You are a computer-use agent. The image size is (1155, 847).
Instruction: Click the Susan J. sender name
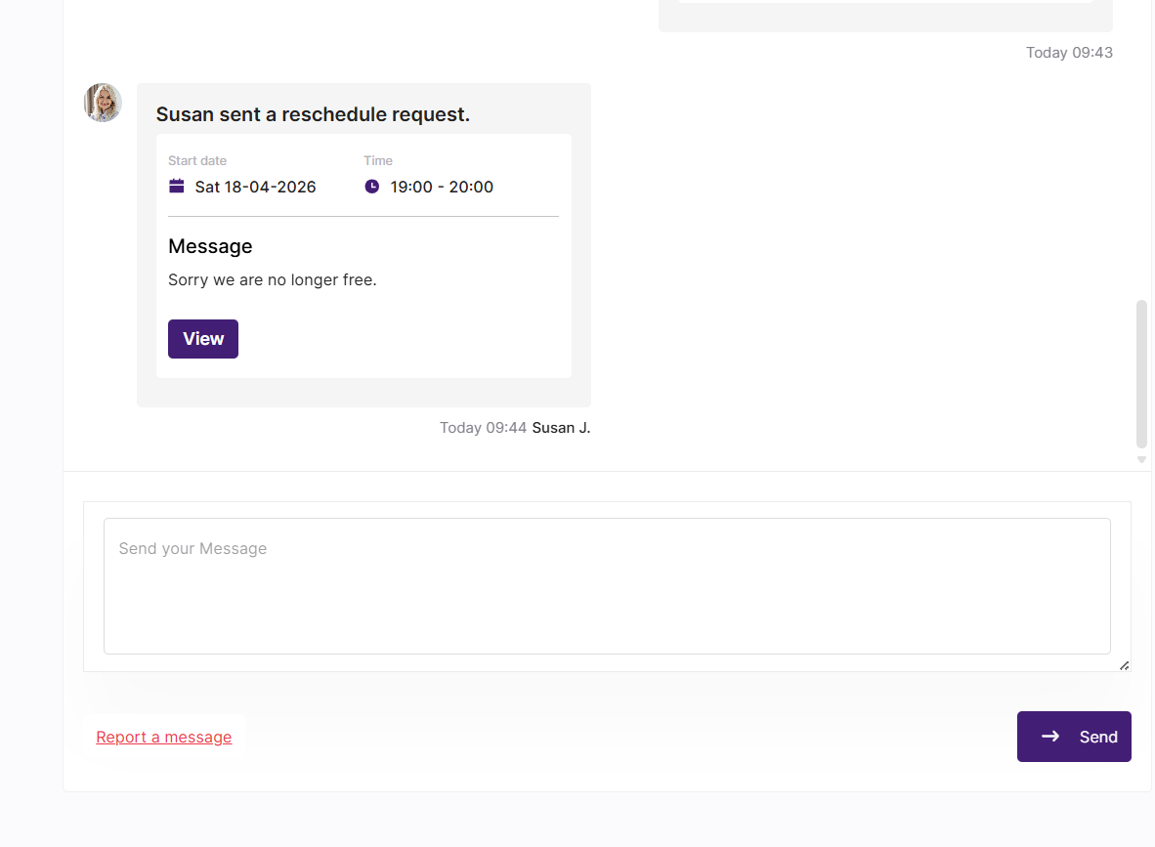click(x=561, y=427)
